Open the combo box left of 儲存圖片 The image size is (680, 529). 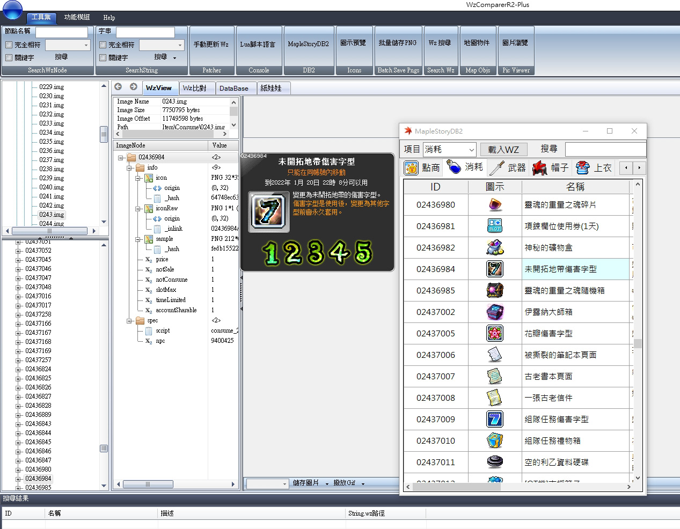(267, 483)
